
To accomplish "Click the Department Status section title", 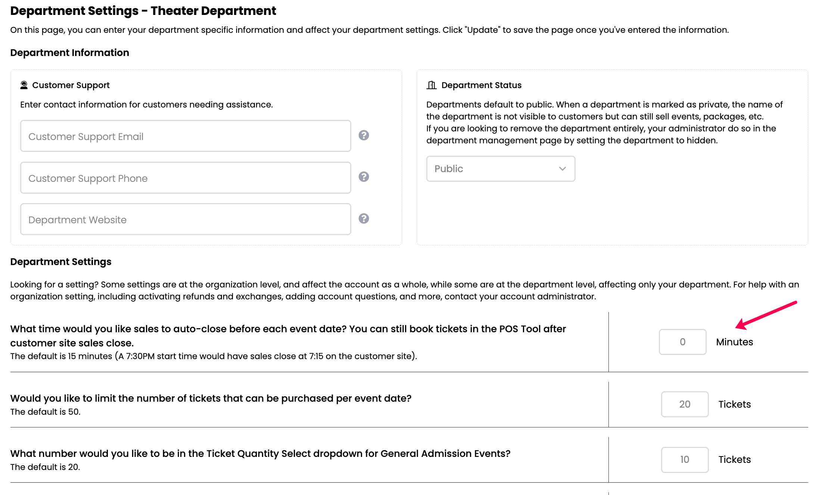I will point(482,85).
